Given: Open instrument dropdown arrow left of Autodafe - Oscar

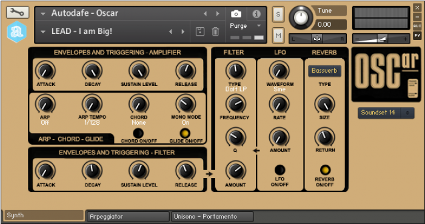Looking at the screenshot, I should (x=43, y=14).
